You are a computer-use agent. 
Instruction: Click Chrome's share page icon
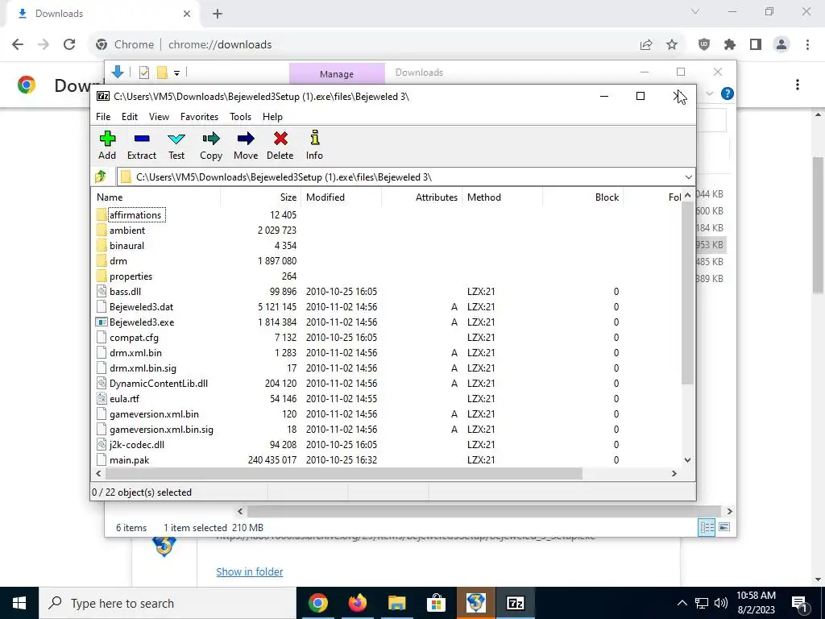646,45
